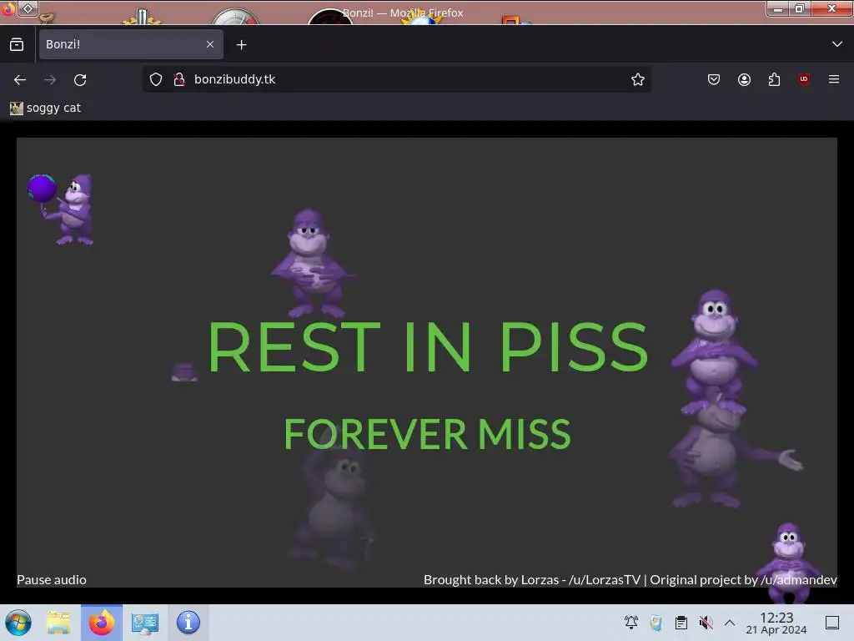This screenshot has height=641, width=854.
Task: View site security padlock info
Action: (179, 79)
